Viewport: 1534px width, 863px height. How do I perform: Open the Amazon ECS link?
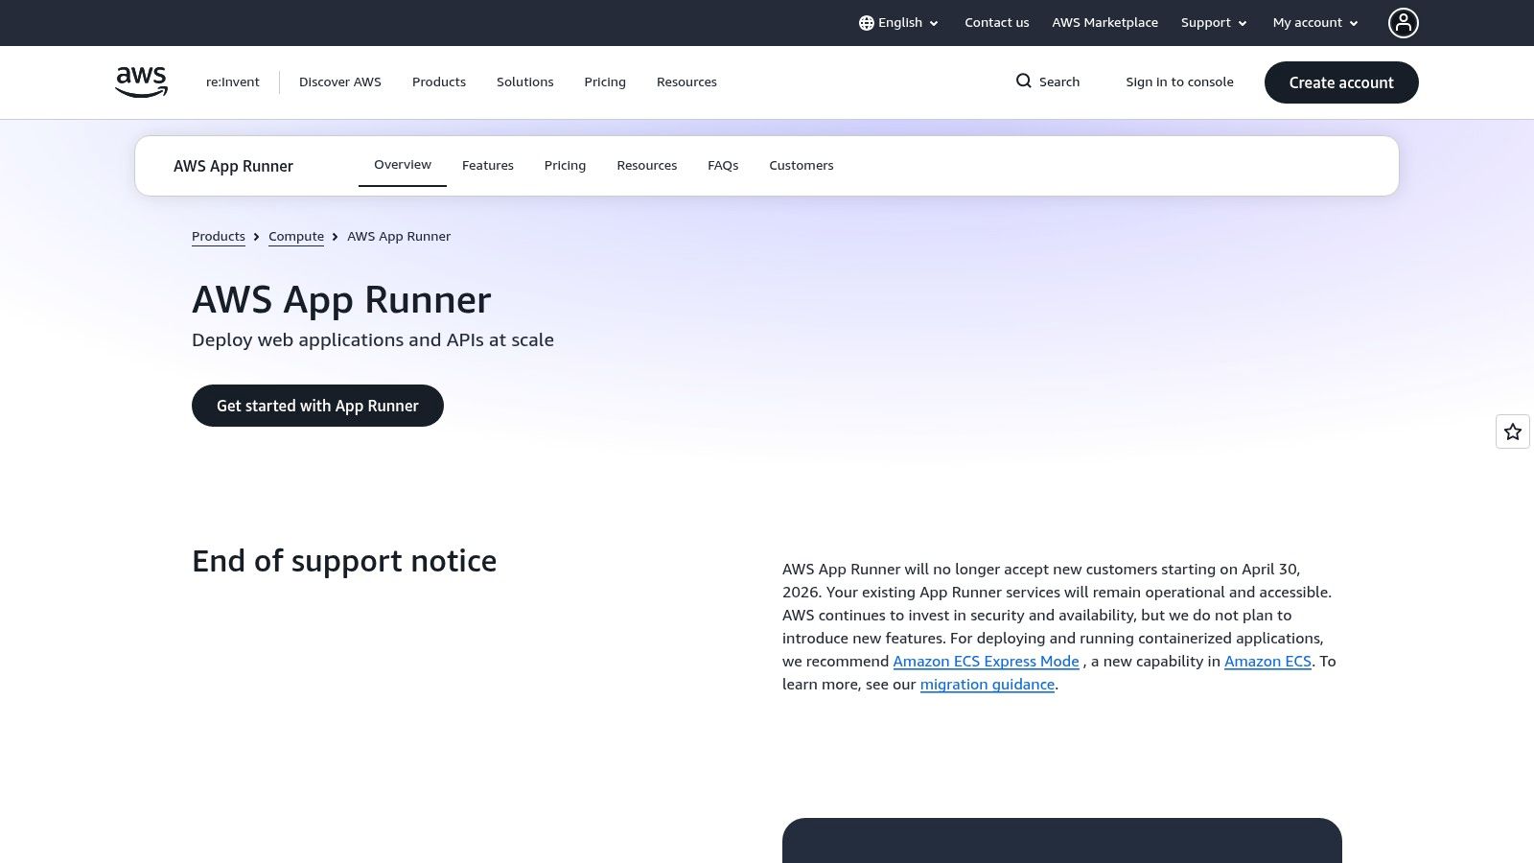[x=1267, y=662]
